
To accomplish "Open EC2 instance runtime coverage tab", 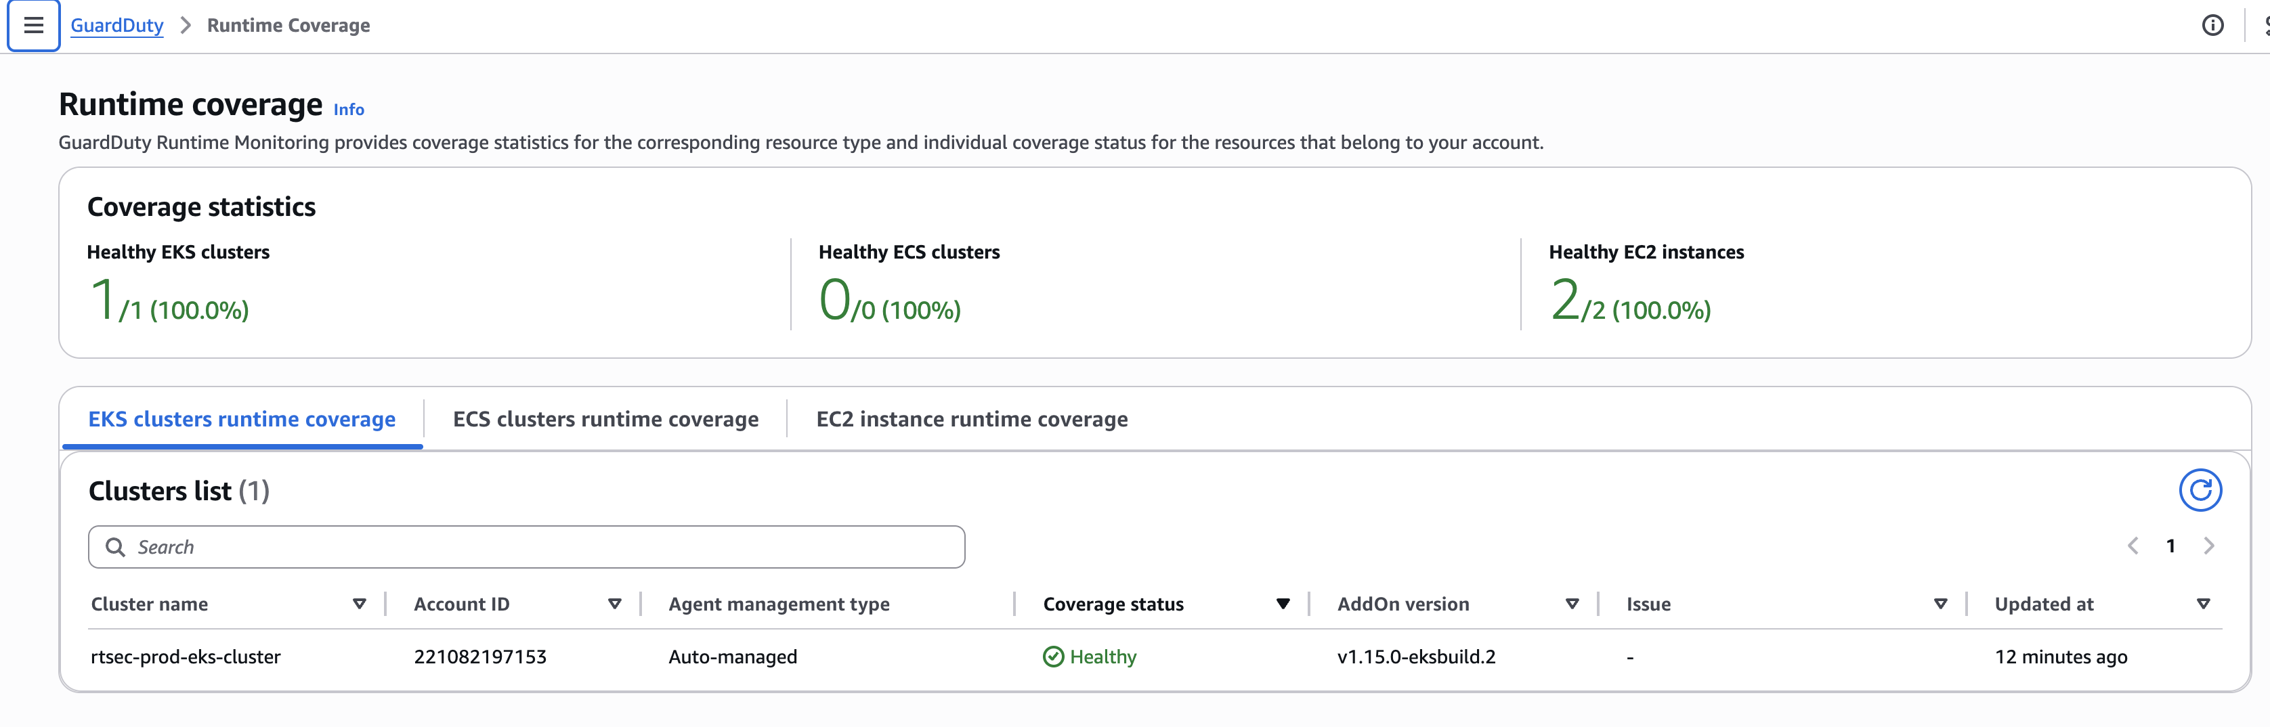I will 972,420.
